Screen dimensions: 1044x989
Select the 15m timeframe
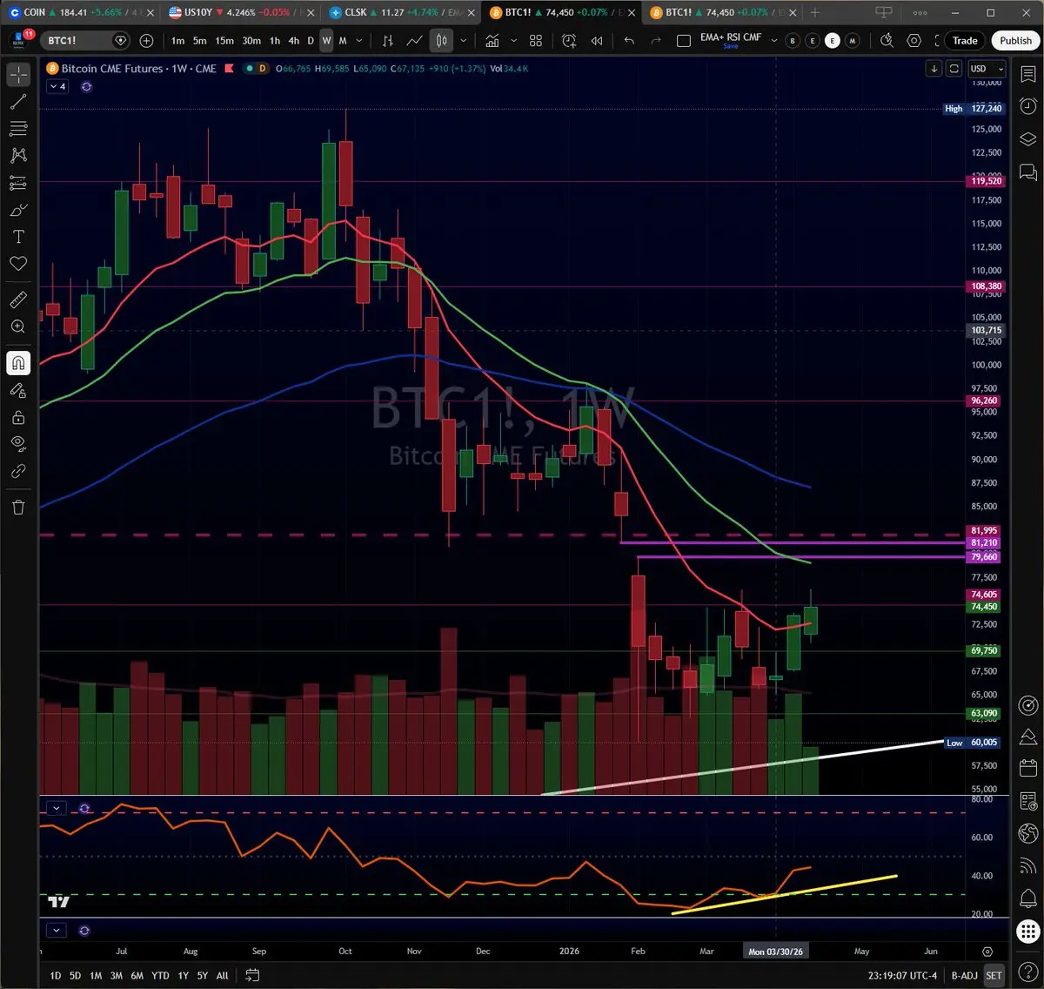[224, 41]
